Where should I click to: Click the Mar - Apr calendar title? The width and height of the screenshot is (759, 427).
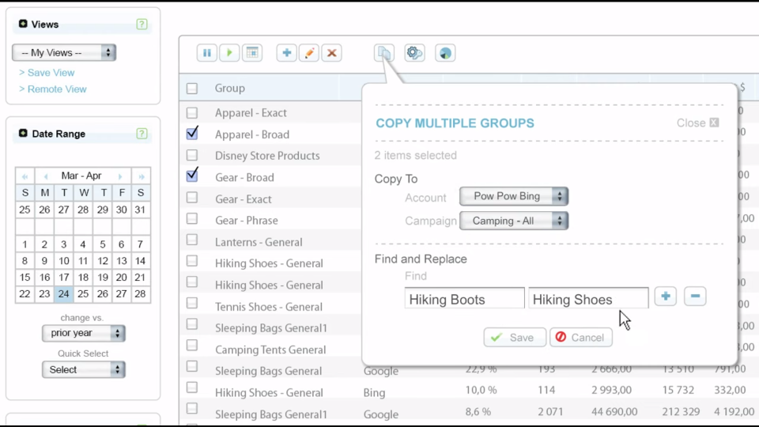[x=81, y=176]
